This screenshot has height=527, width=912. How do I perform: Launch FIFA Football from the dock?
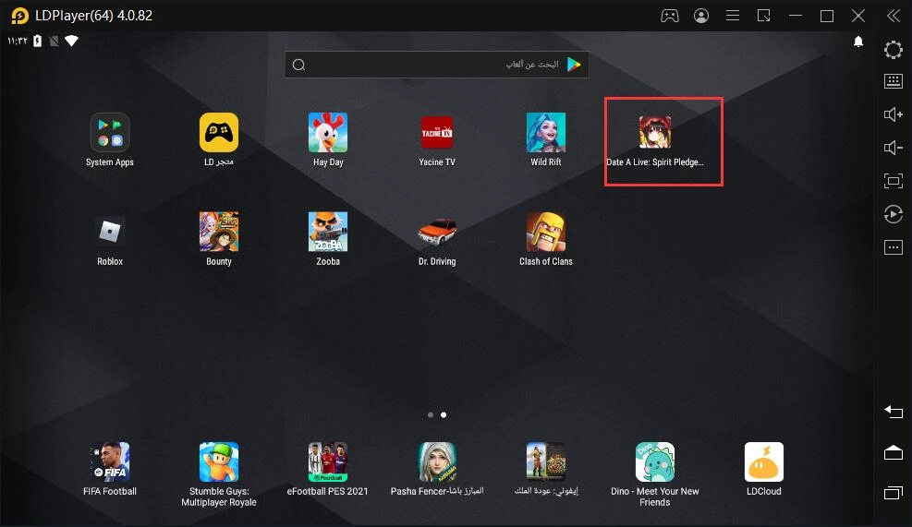point(109,461)
